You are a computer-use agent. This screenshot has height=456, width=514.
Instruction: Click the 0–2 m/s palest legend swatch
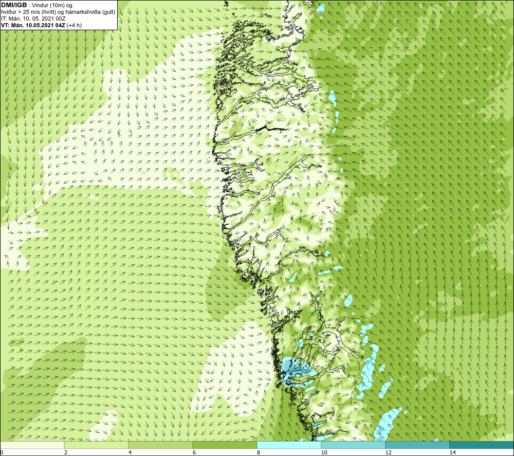point(32,445)
